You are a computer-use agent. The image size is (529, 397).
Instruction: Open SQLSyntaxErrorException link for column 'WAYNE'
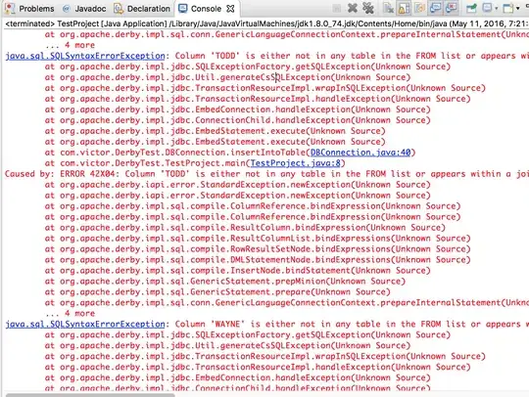[x=85, y=325]
